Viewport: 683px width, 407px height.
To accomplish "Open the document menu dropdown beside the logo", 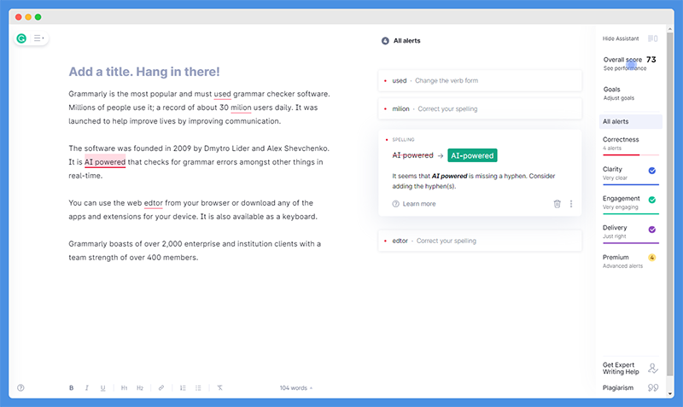I will pyautogui.click(x=38, y=38).
